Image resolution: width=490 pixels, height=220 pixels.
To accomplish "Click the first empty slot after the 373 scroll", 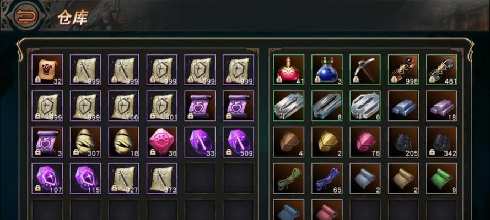I will (200, 178).
